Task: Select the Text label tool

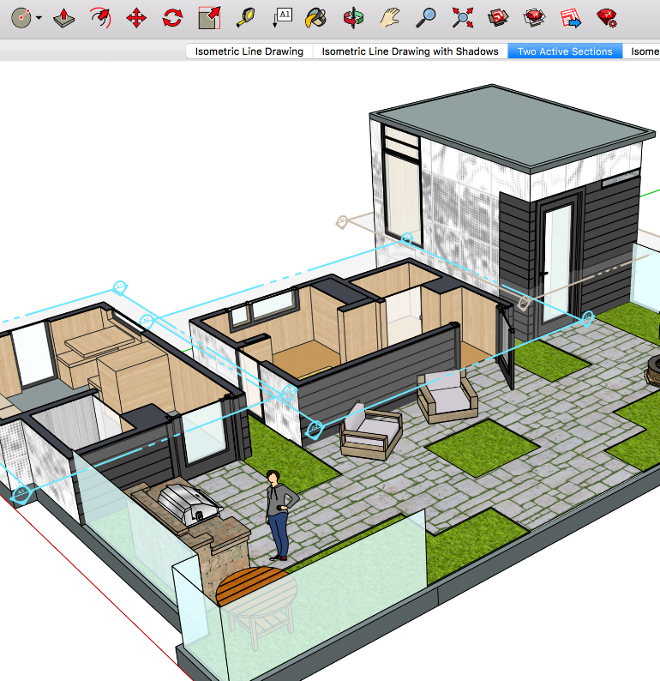Action: point(282,18)
